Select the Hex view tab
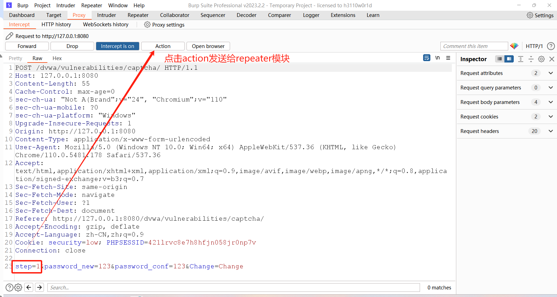Viewport: 557px width, 297px height. [x=57, y=58]
